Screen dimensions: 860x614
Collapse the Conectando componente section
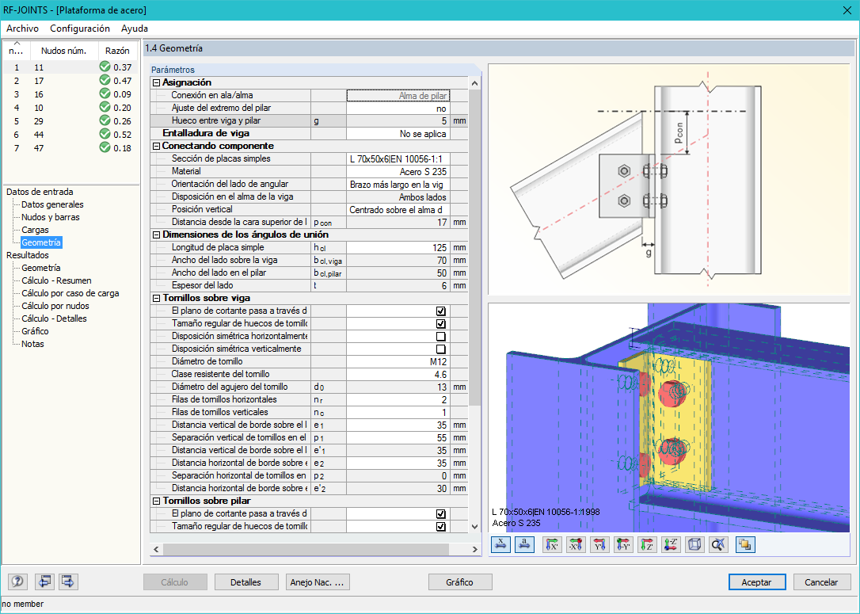[x=156, y=147]
